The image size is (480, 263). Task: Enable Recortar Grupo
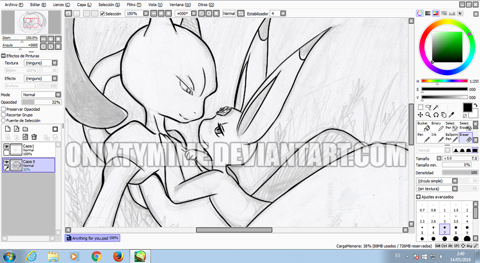click(3, 115)
